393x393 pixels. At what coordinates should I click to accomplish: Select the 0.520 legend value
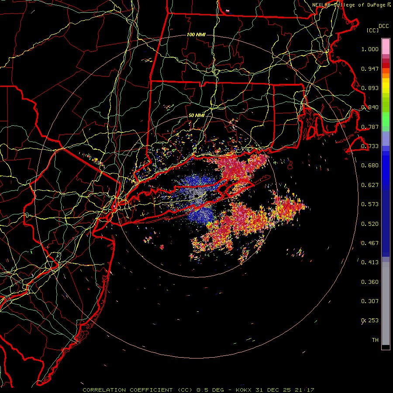370,224
